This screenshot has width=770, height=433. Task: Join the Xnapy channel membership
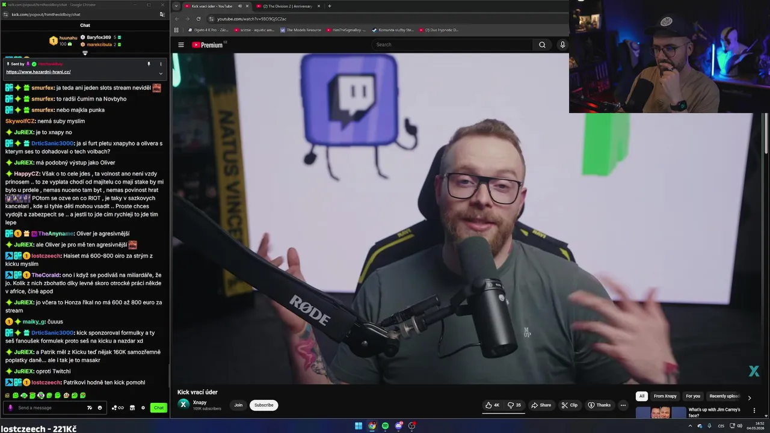pyautogui.click(x=238, y=405)
